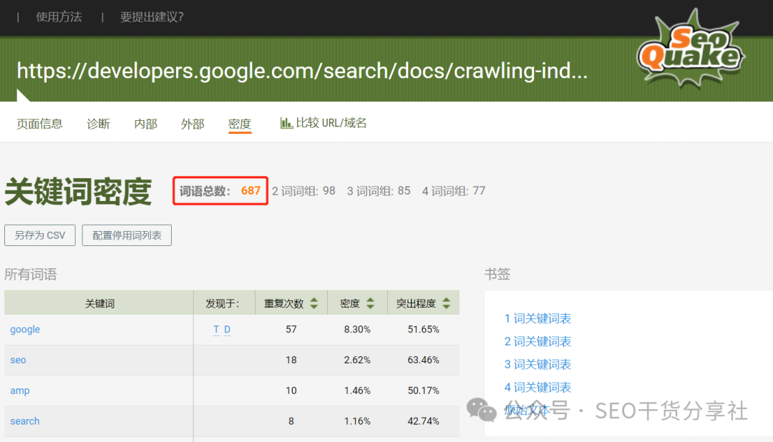This screenshot has height=442, width=773.
Task: Switch to the 页面信息 tab
Action: 39,124
